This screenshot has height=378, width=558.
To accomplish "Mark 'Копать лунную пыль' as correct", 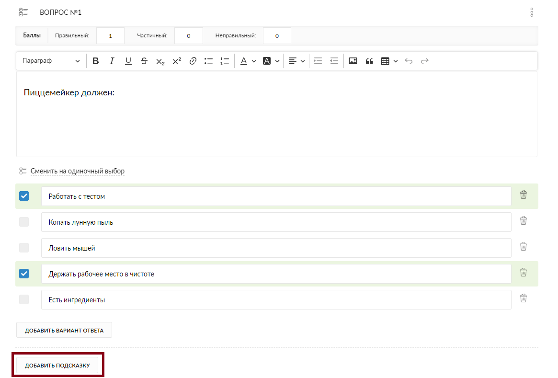I will [24, 222].
